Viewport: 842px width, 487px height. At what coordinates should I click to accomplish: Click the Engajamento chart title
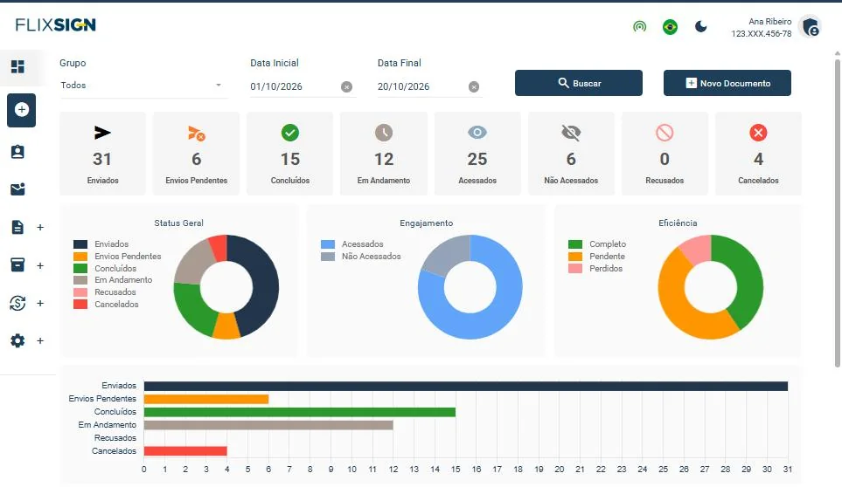click(427, 223)
